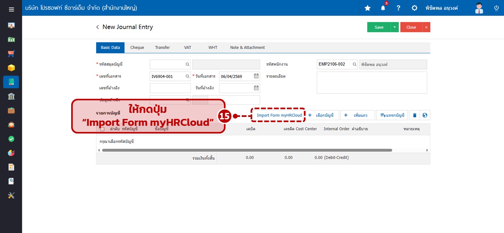Click the help question mark icon

[x=399, y=8]
